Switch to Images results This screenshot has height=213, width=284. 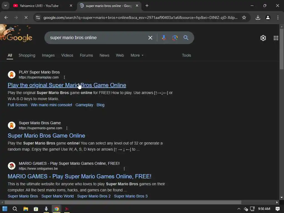coord(48,55)
